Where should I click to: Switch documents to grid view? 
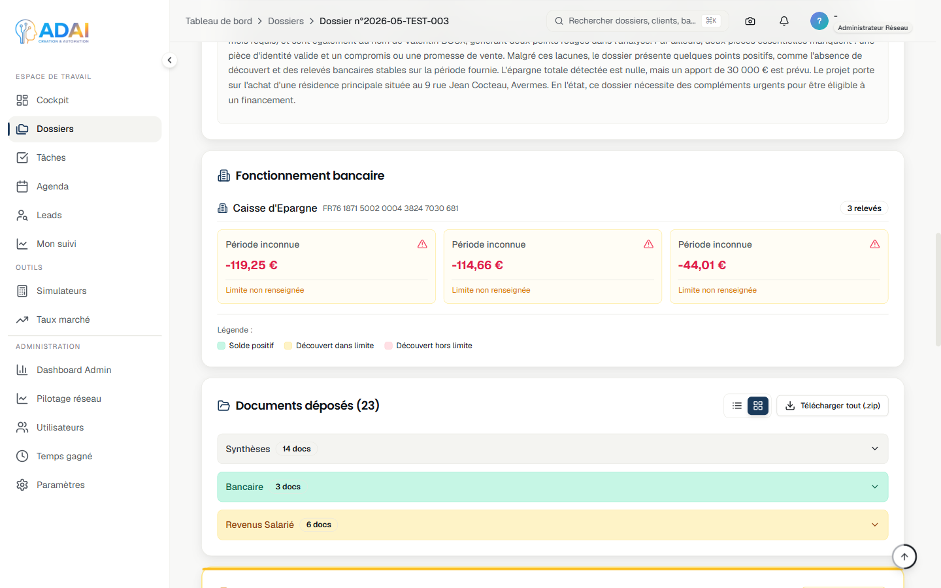(758, 406)
